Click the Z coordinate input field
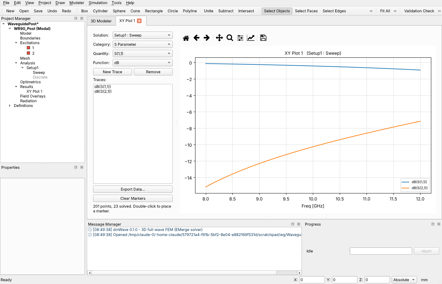 (x=377, y=280)
